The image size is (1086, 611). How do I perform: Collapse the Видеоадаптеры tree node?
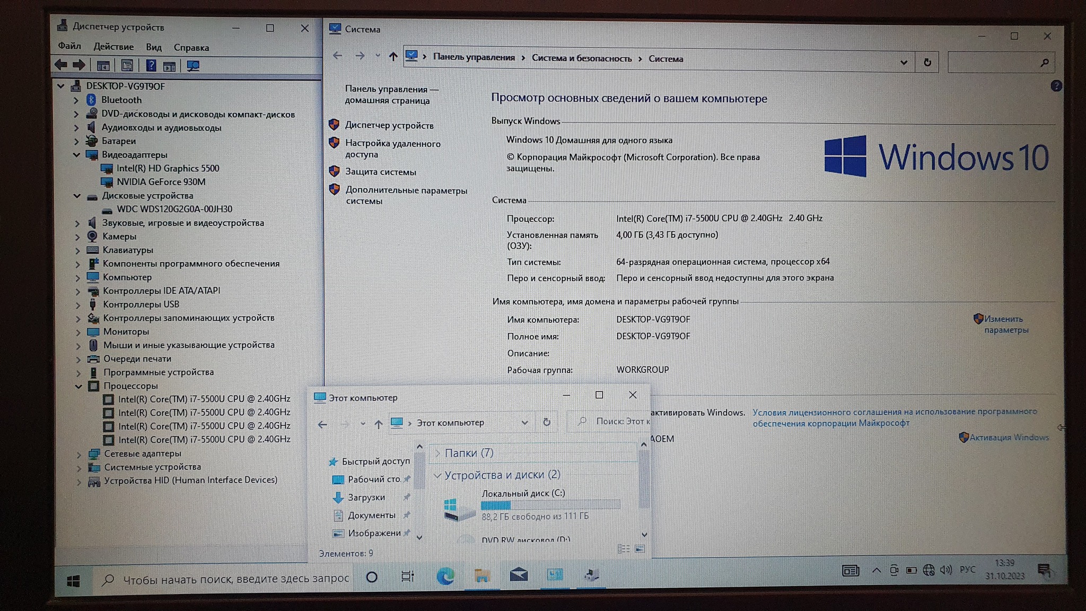tap(77, 155)
